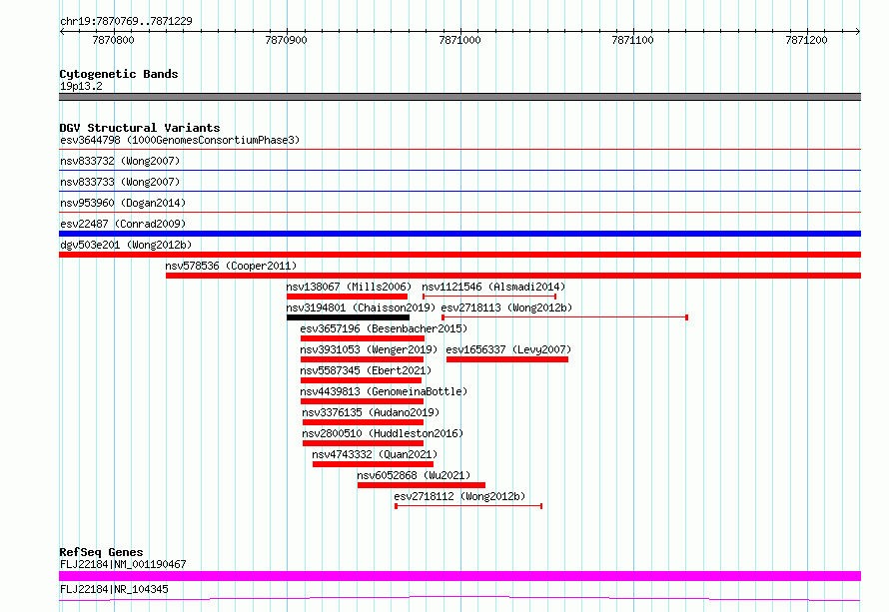Open variant nsv3376135 (Audano2019) label
Image resolution: width=889 pixels, height=612 pixels.
coord(371,412)
